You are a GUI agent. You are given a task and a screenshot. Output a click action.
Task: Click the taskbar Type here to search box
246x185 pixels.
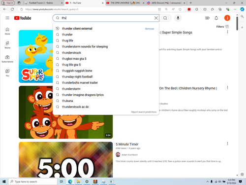(33, 182)
